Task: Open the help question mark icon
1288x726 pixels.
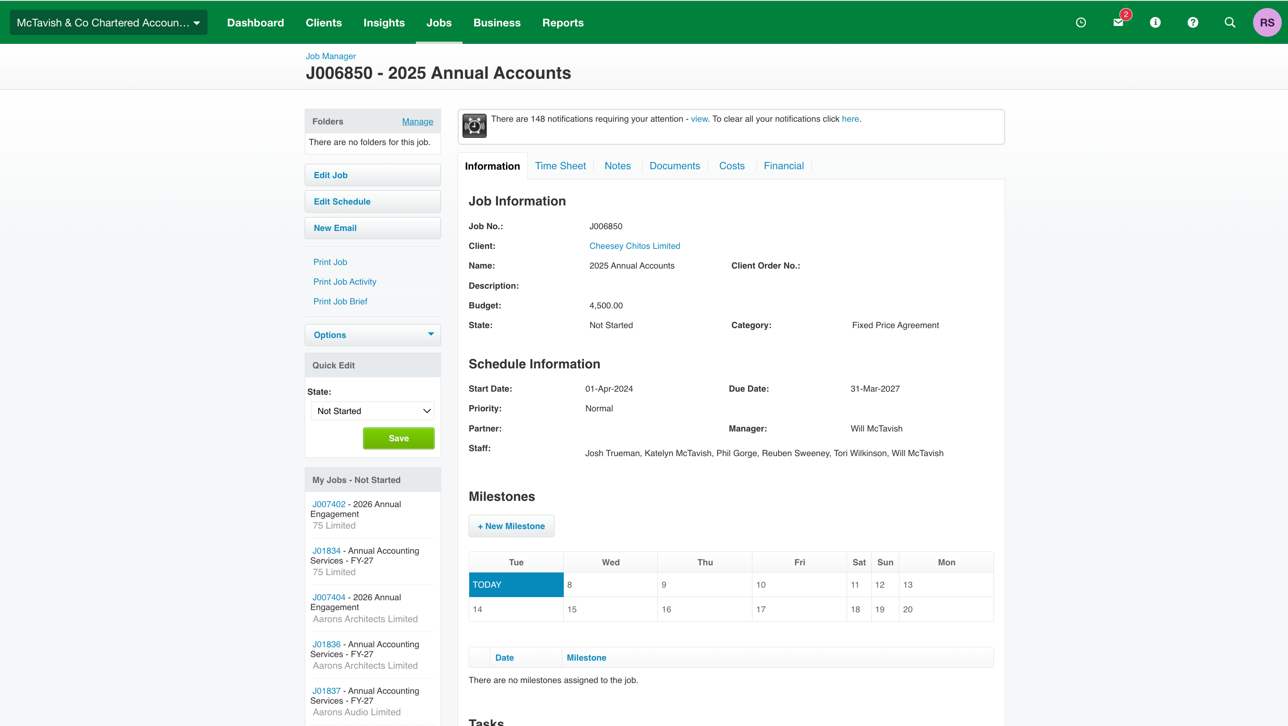Action: coord(1193,22)
